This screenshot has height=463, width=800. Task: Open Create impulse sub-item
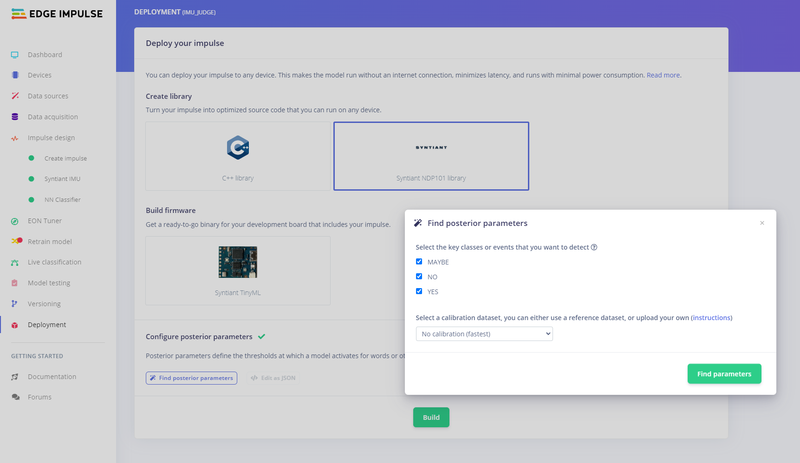pyautogui.click(x=65, y=158)
